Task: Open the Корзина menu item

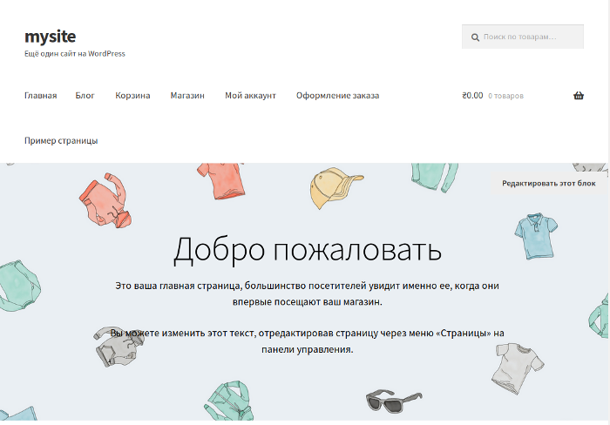Action: coord(132,96)
